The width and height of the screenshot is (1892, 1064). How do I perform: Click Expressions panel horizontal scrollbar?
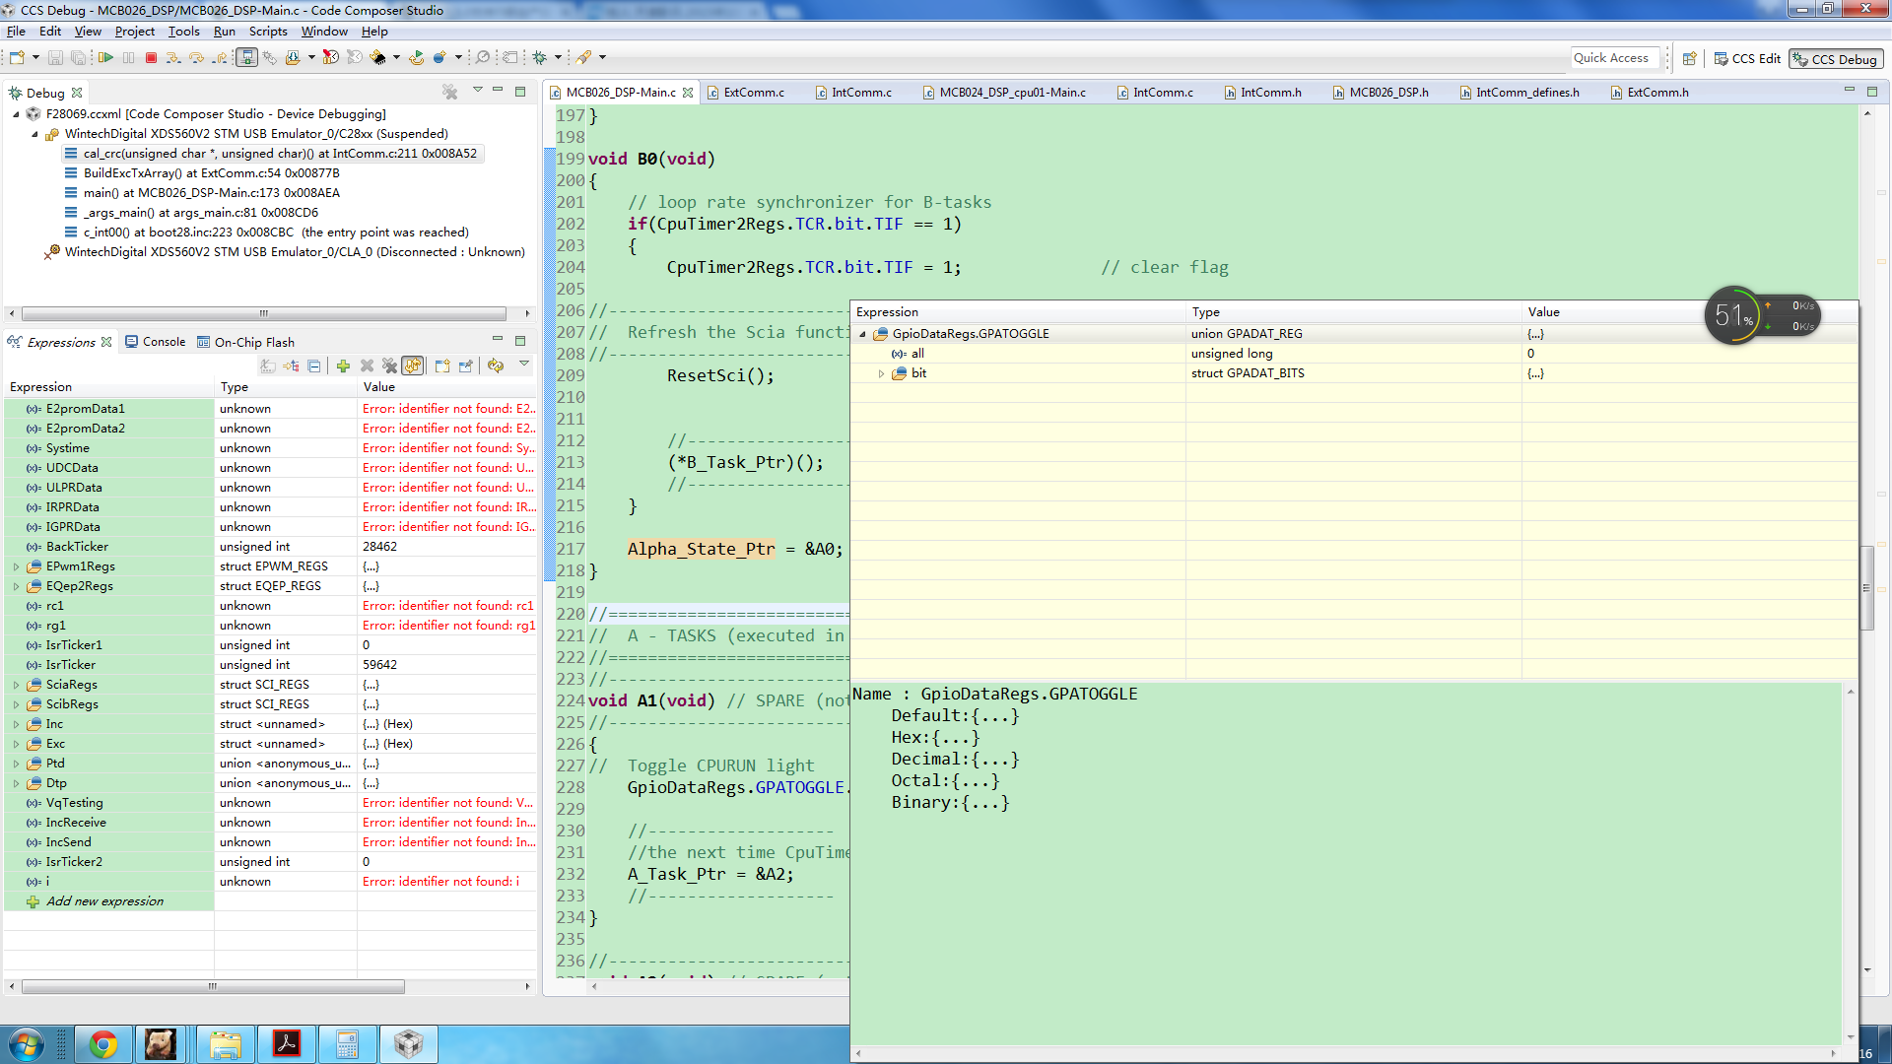pos(212,986)
